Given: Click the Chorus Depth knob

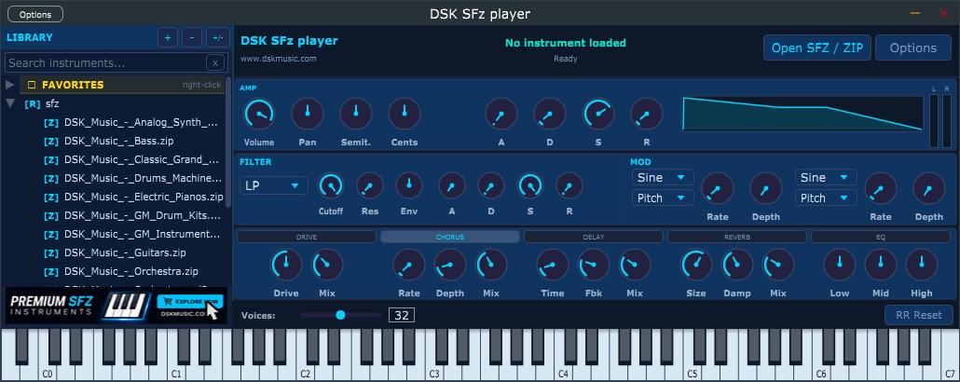Looking at the screenshot, I should [x=450, y=266].
